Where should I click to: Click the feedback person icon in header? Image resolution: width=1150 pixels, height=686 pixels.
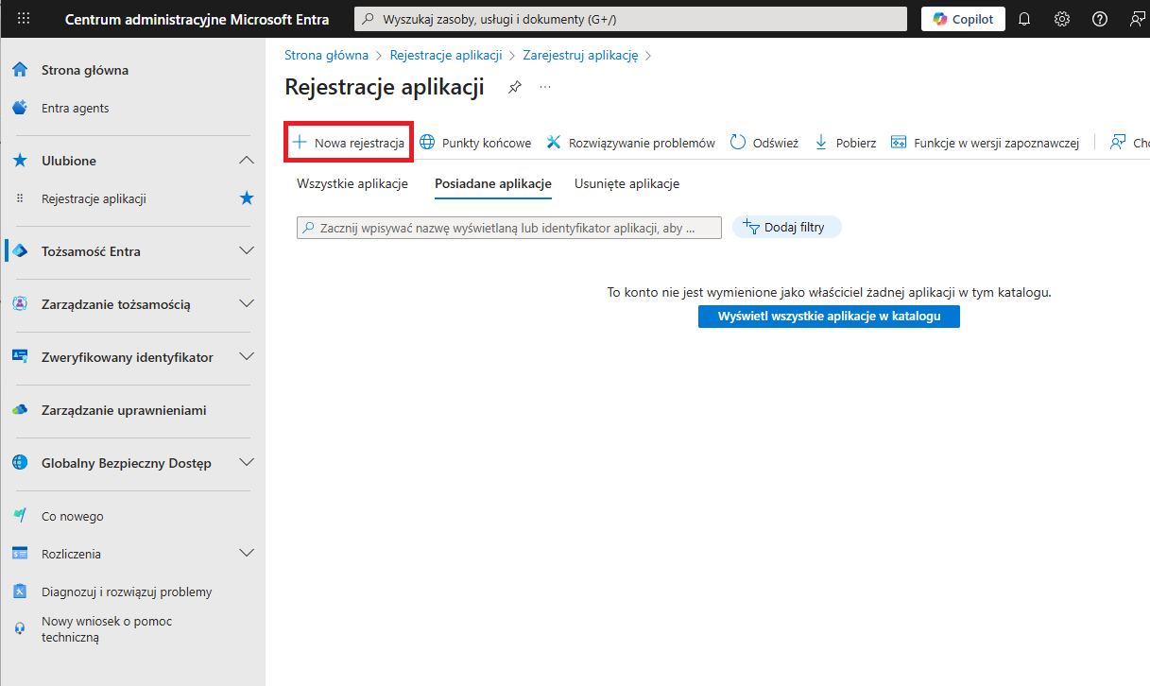click(1137, 19)
